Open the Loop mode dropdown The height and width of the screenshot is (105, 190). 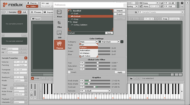point(26,88)
